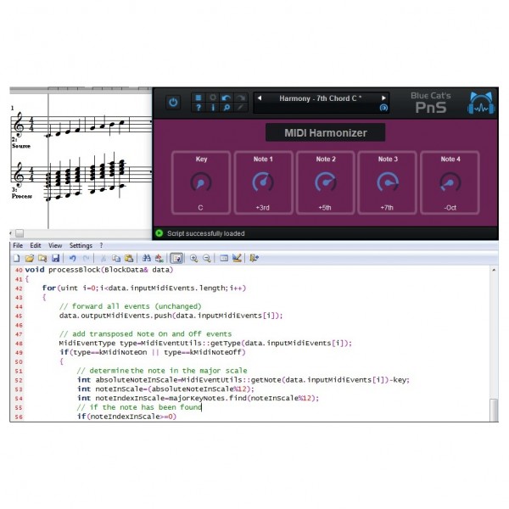
Task: Click the Blue Cat's PnS title text
Action: 431,103
